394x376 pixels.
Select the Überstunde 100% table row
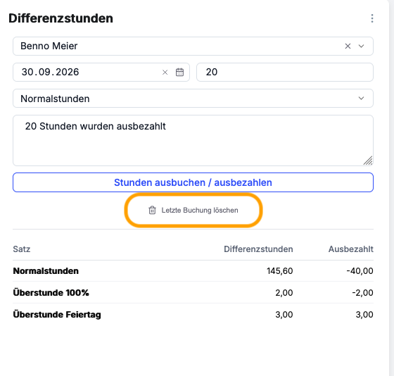coord(193,292)
